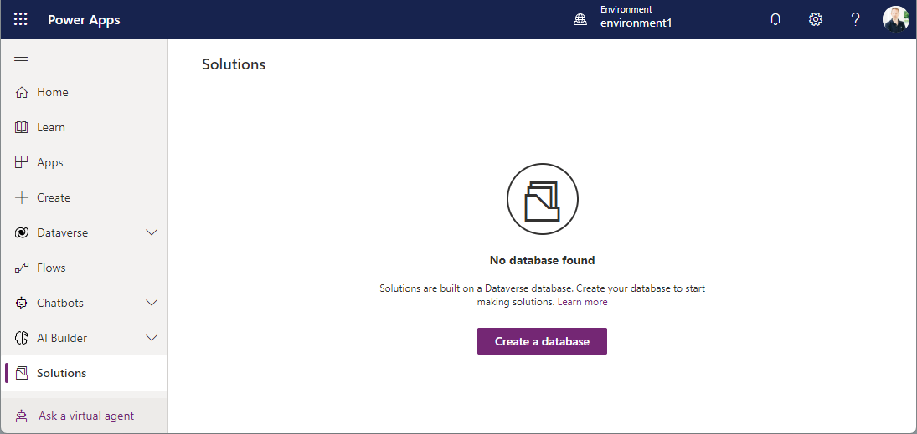The width and height of the screenshot is (917, 434).
Task: Click the No database found heading
Action: point(542,260)
